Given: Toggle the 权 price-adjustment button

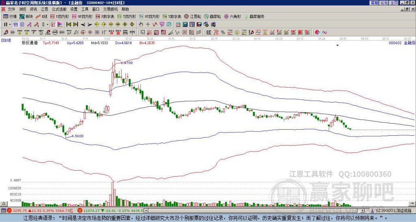Looking at the screenshot, I should (53, 25).
